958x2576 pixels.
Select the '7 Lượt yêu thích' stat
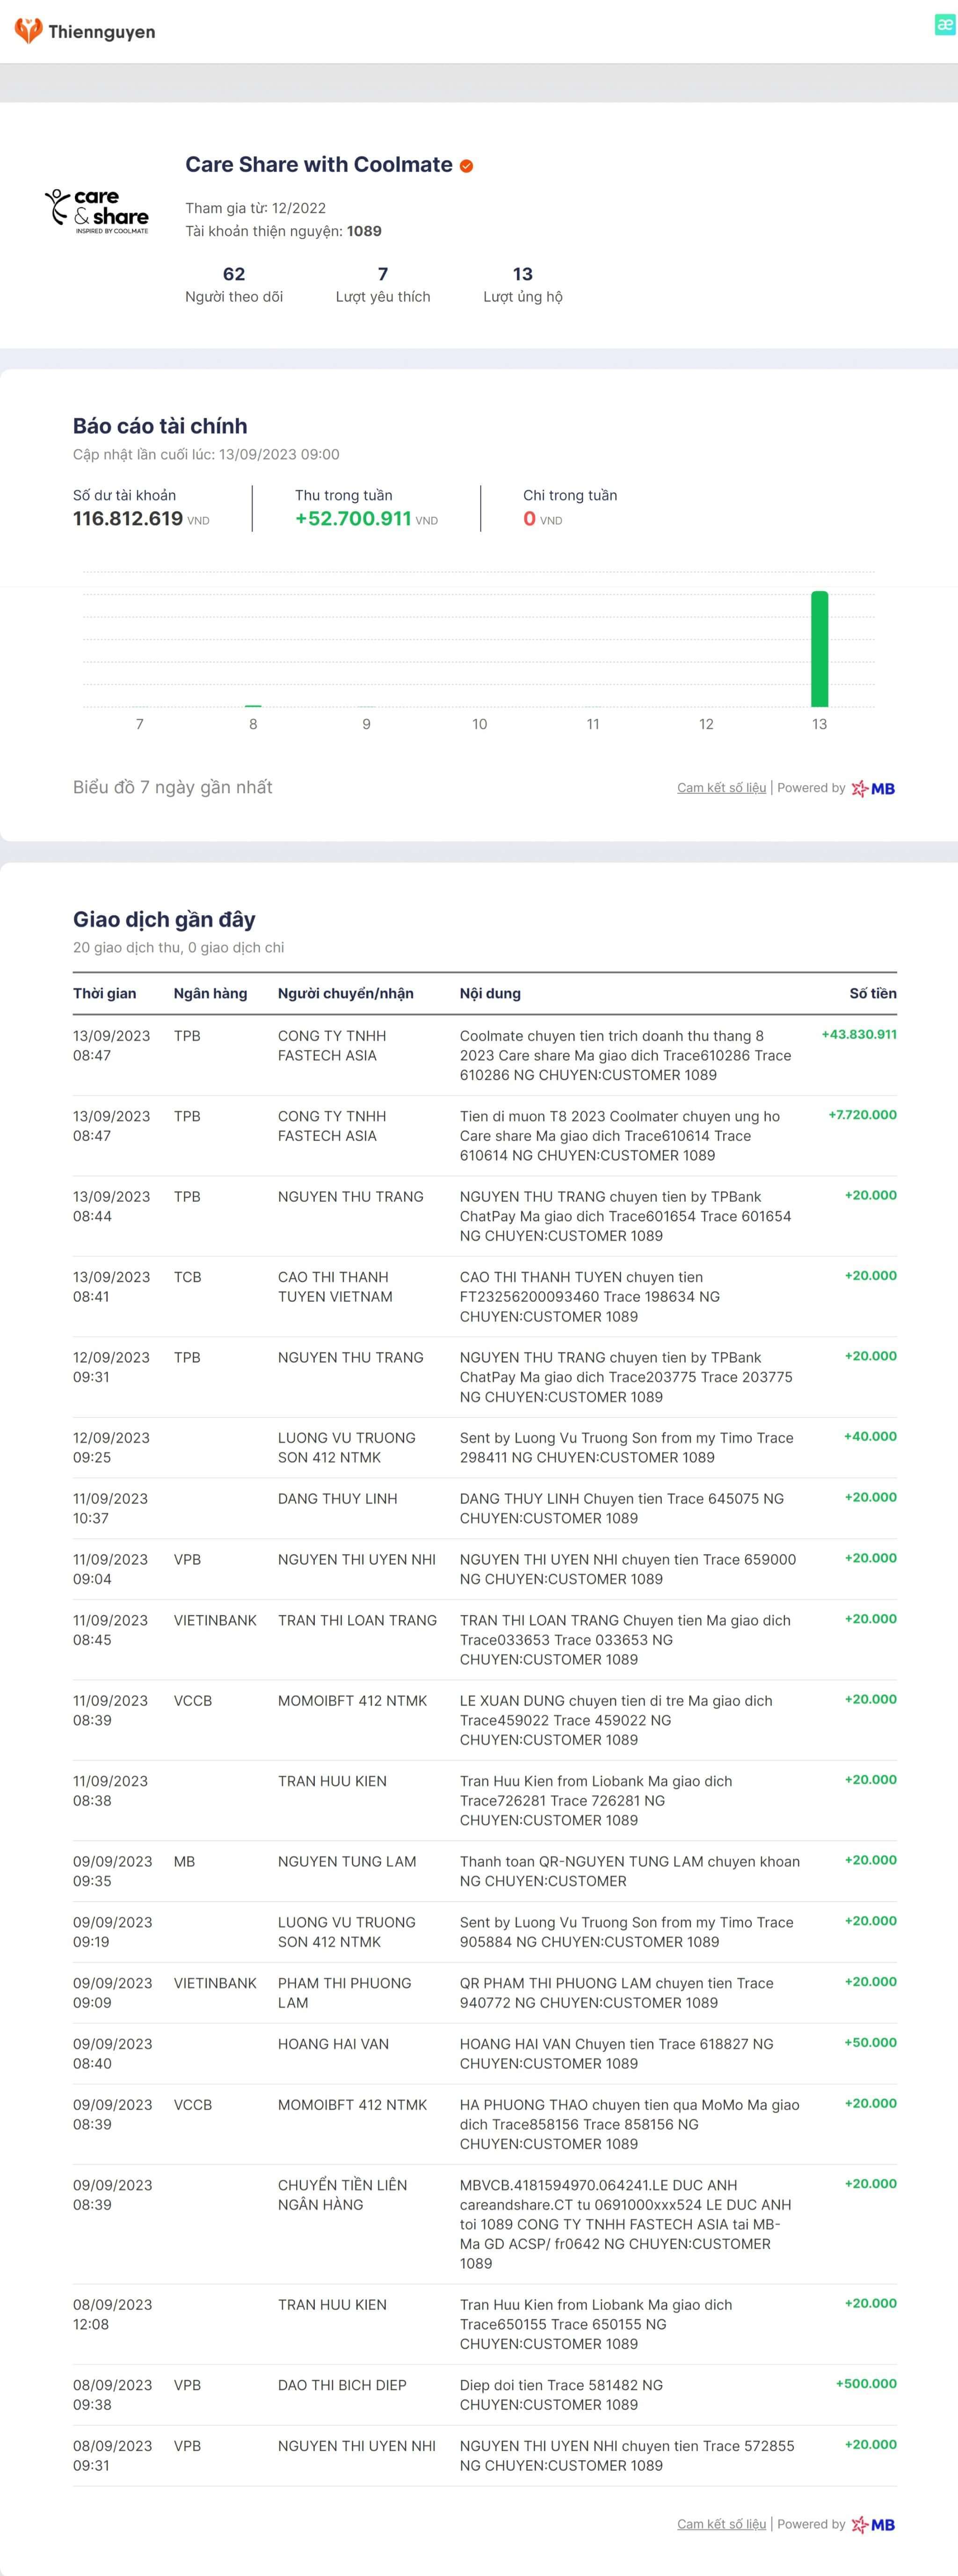[383, 284]
